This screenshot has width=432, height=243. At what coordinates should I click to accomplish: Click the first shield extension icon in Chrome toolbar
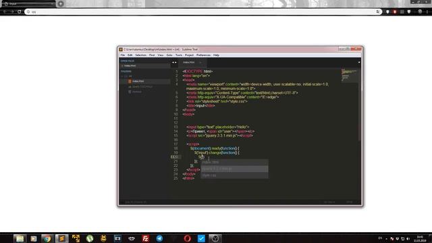[x=387, y=11]
